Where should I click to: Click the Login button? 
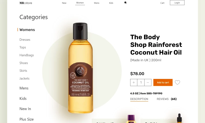click(x=177, y=3)
